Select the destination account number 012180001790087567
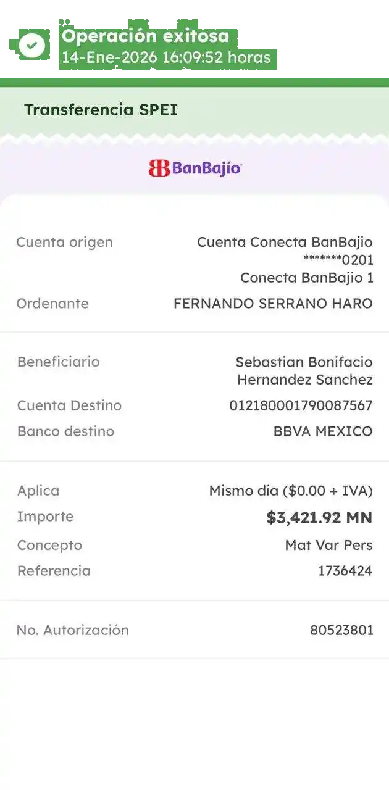The image size is (389, 790). (x=301, y=405)
